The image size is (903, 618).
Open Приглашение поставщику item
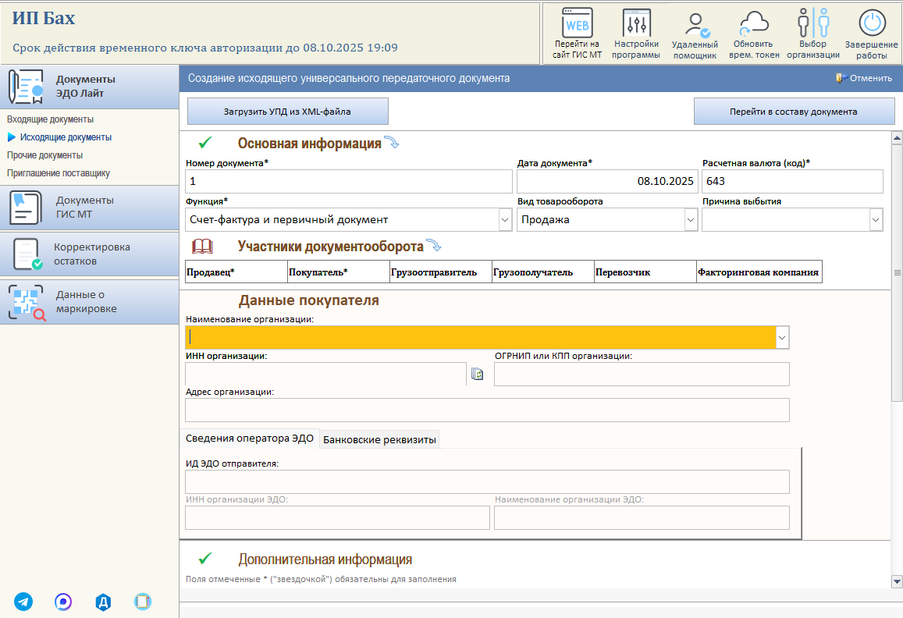pyautogui.click(x=59, y=172)
